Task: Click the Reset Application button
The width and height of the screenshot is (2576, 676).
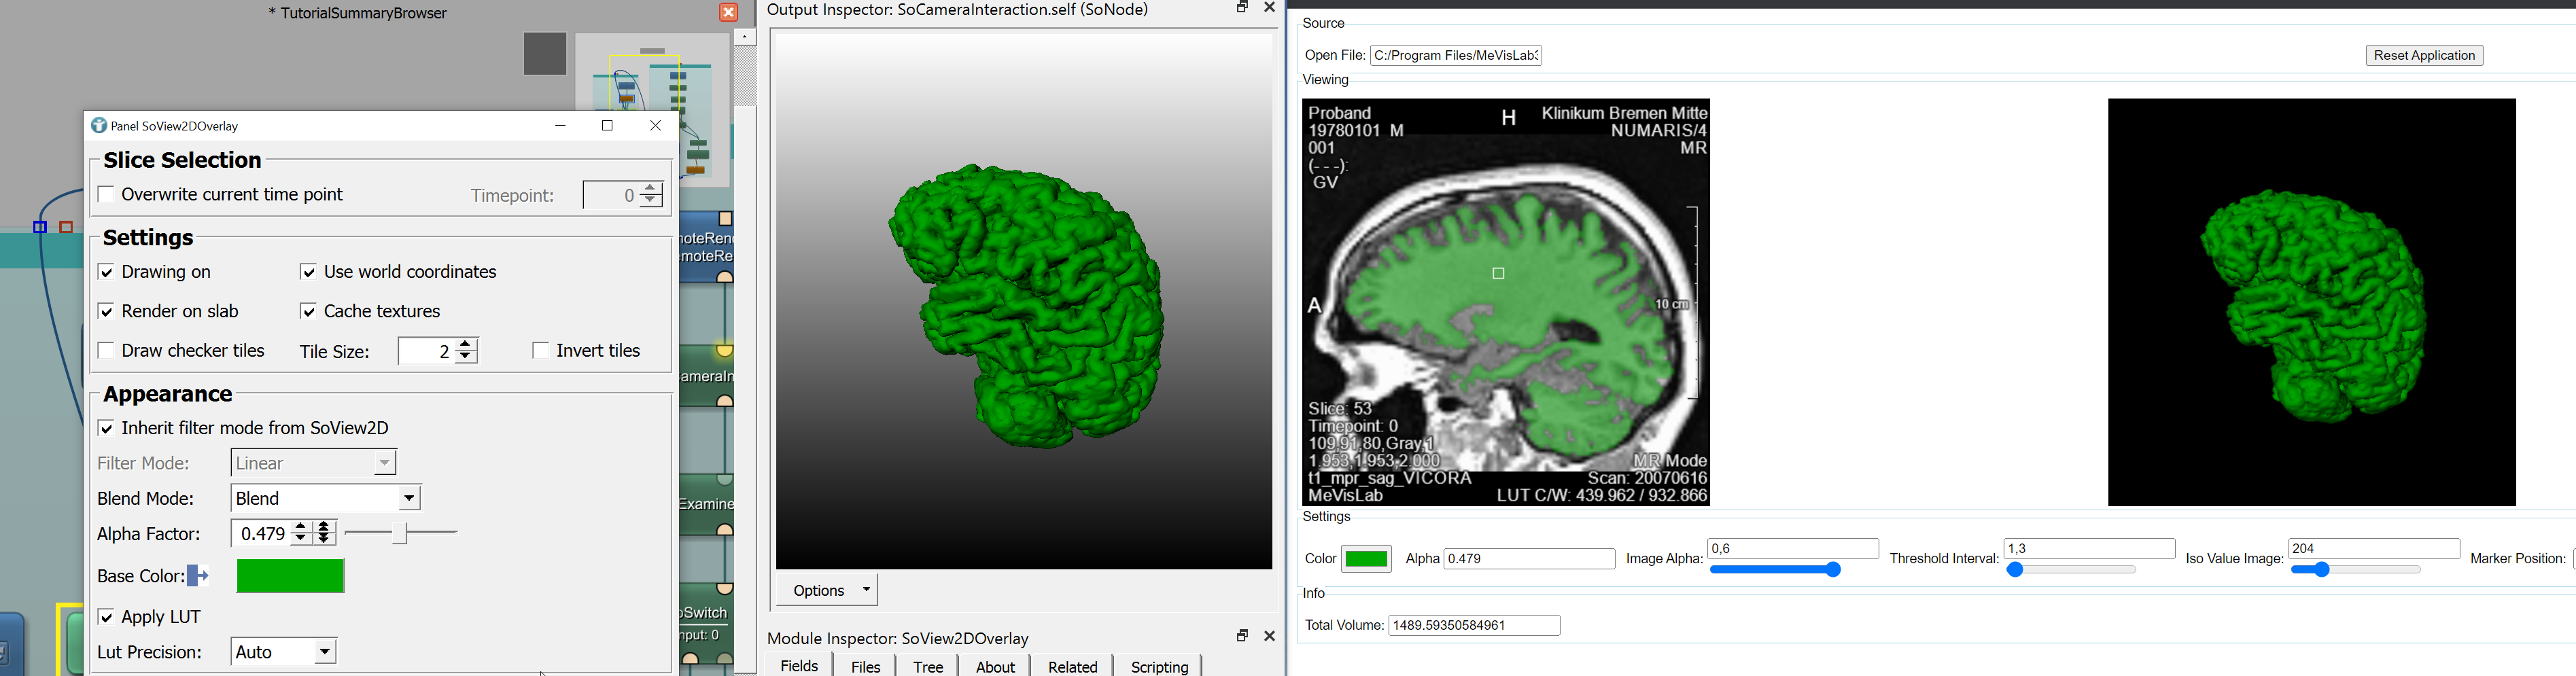Action: (x=2424, y=56)
